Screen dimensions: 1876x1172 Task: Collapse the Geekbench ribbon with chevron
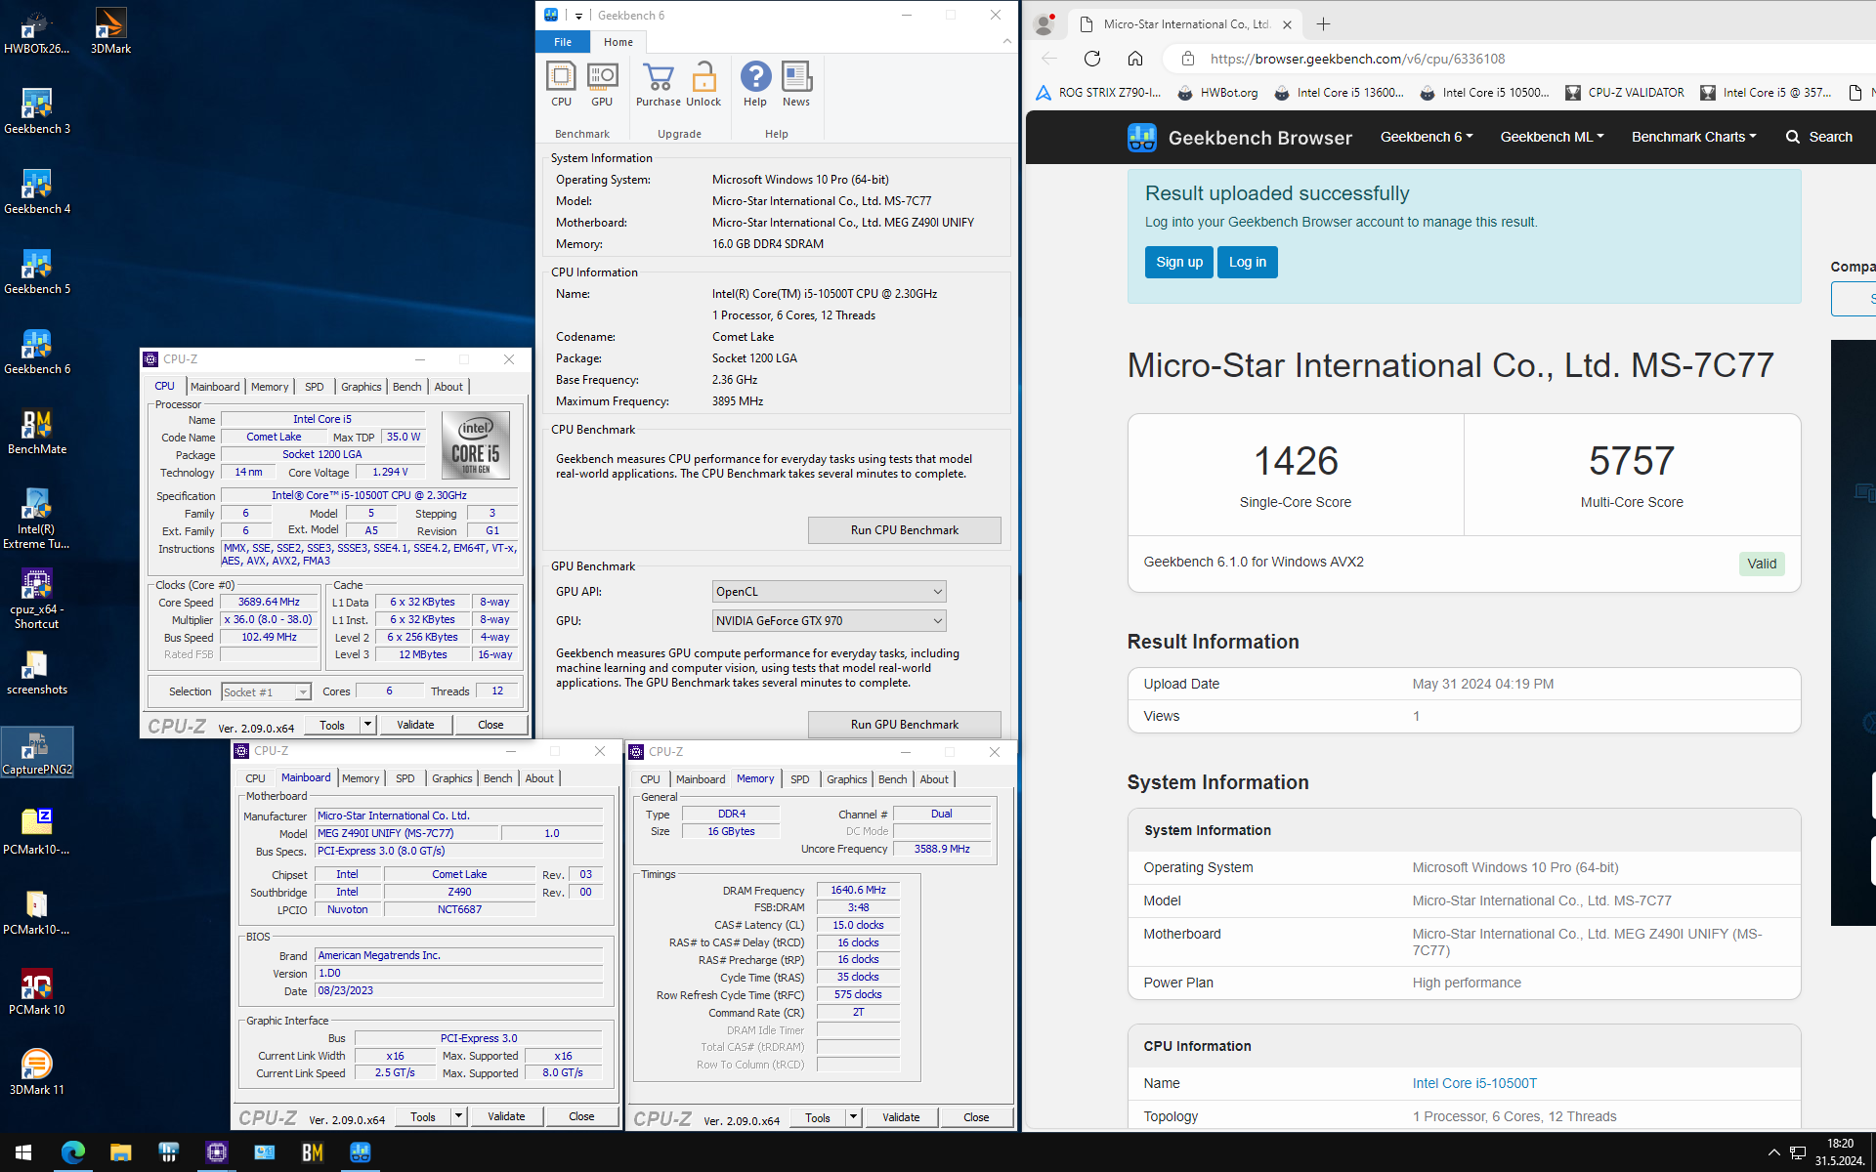1006,41
